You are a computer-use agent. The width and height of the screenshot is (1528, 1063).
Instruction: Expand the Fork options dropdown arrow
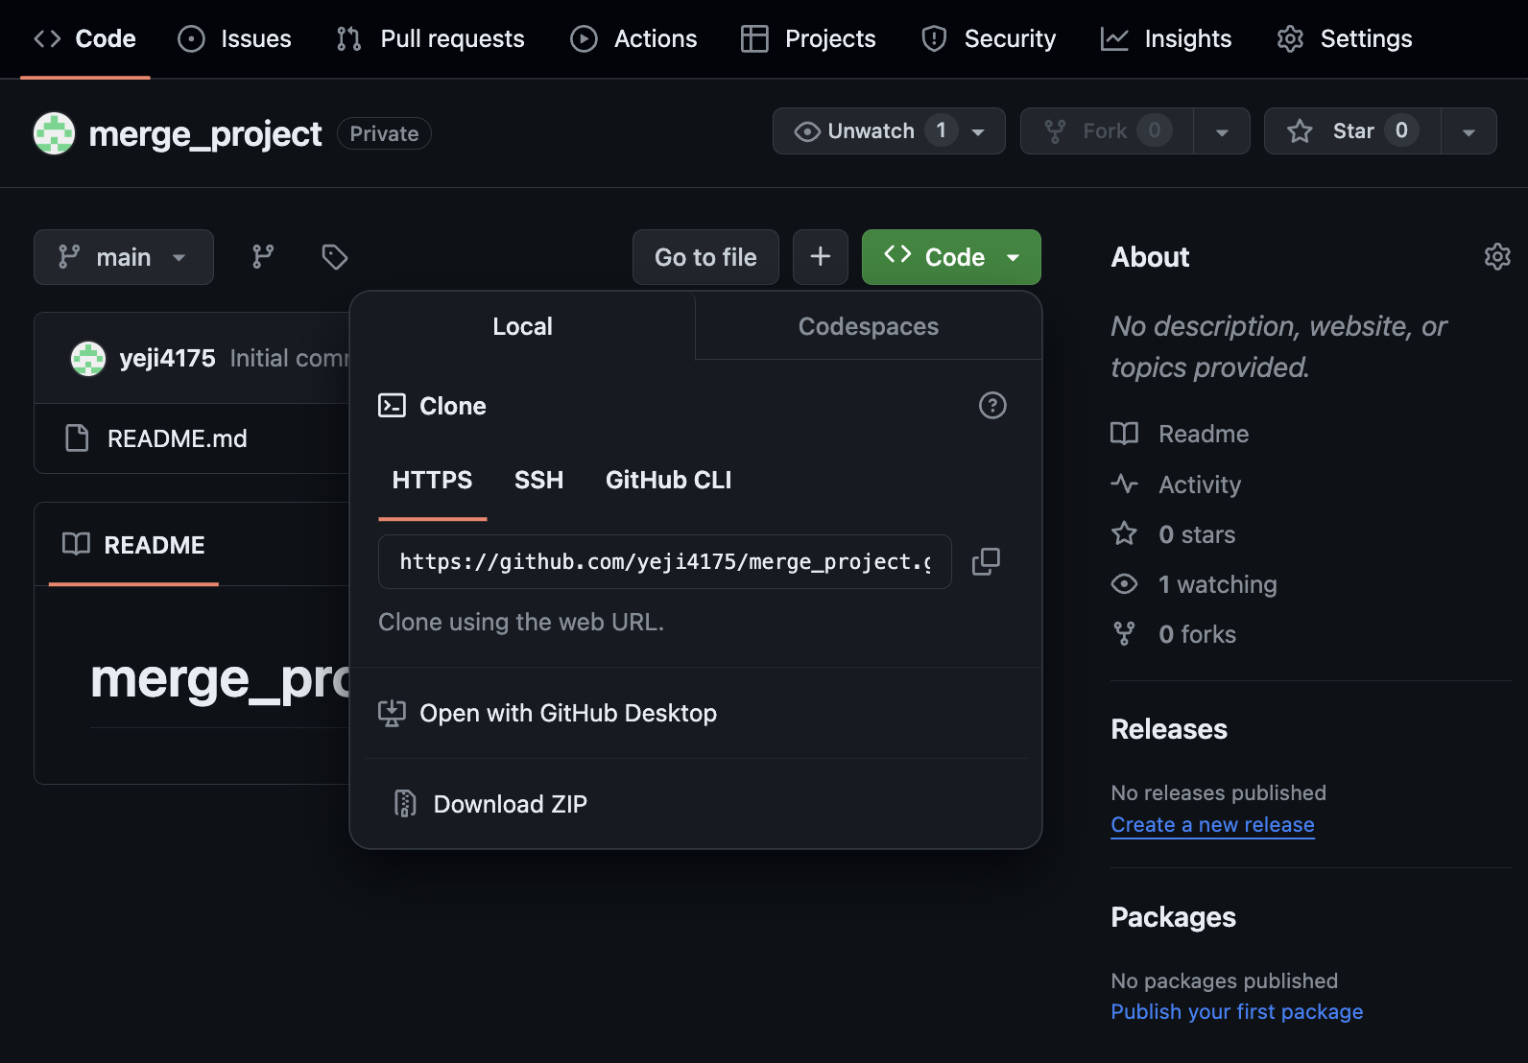(x=1222, y=131)
